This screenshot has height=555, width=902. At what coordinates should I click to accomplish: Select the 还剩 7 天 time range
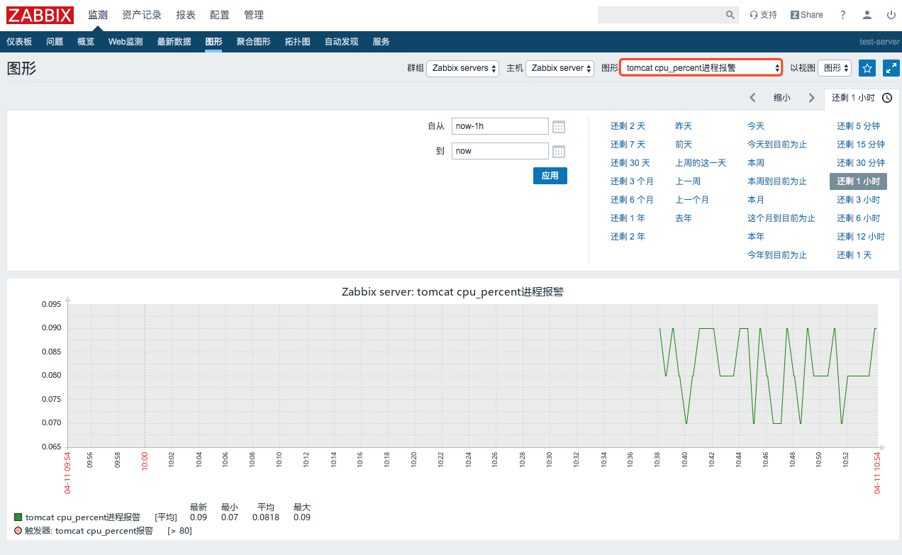click(x=628, y=145)
